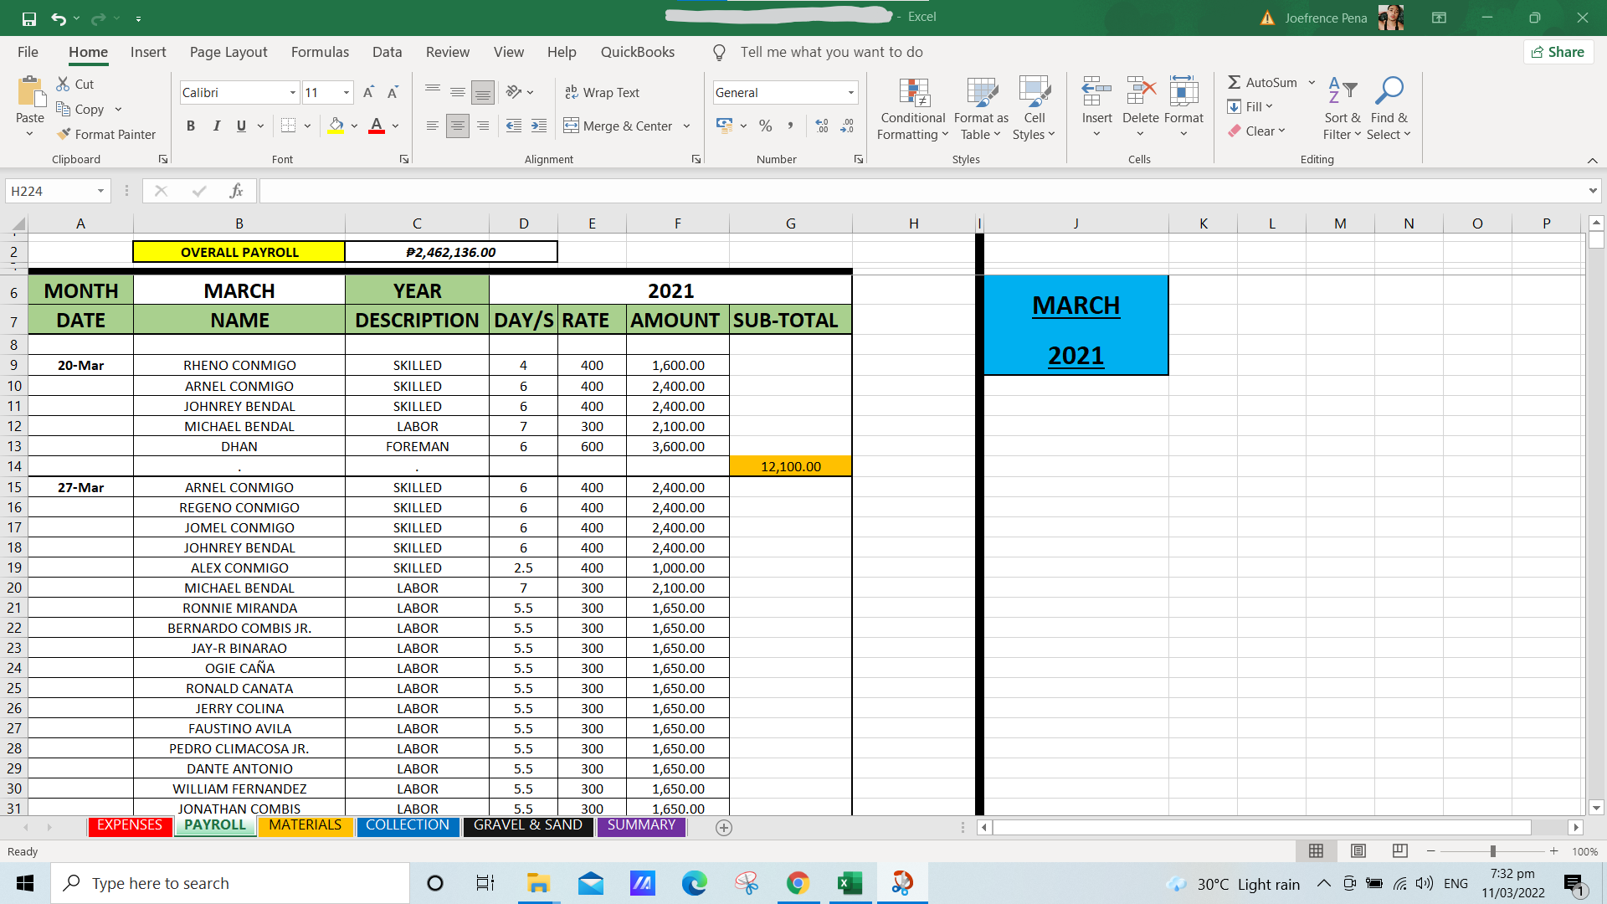Toggle Bold formatting
This screenshot has width=1607, height=904.
(x=191, y=126)
